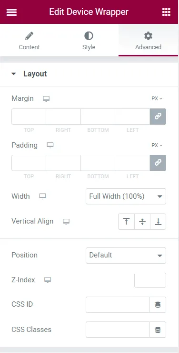Open dynamic tags for CSS Classes
The image size is (179, 353).
pos(158,330)
